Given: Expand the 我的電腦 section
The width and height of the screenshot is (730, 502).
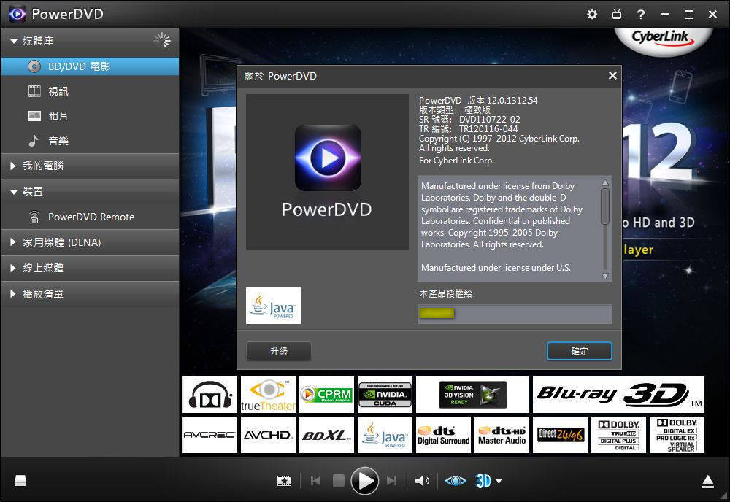Looking at the screenshot, I should coord(13,166).
